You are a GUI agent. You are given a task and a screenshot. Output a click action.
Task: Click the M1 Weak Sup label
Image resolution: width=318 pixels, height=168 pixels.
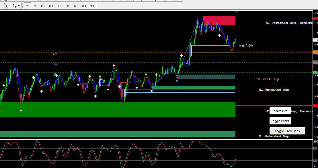tap(268, 79)
